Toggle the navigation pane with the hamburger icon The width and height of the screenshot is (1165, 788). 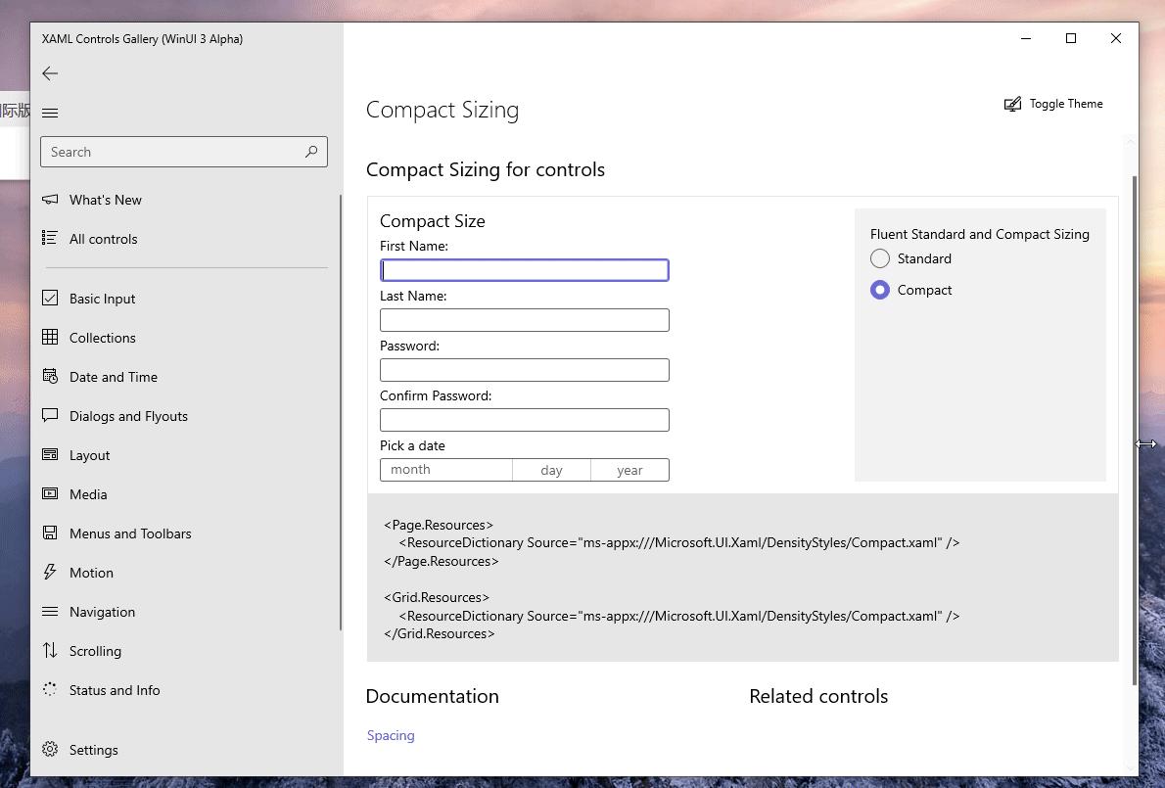tap(50, 113)
